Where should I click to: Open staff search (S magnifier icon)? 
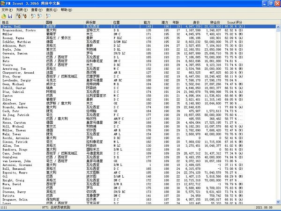click(x=39, y=16)
